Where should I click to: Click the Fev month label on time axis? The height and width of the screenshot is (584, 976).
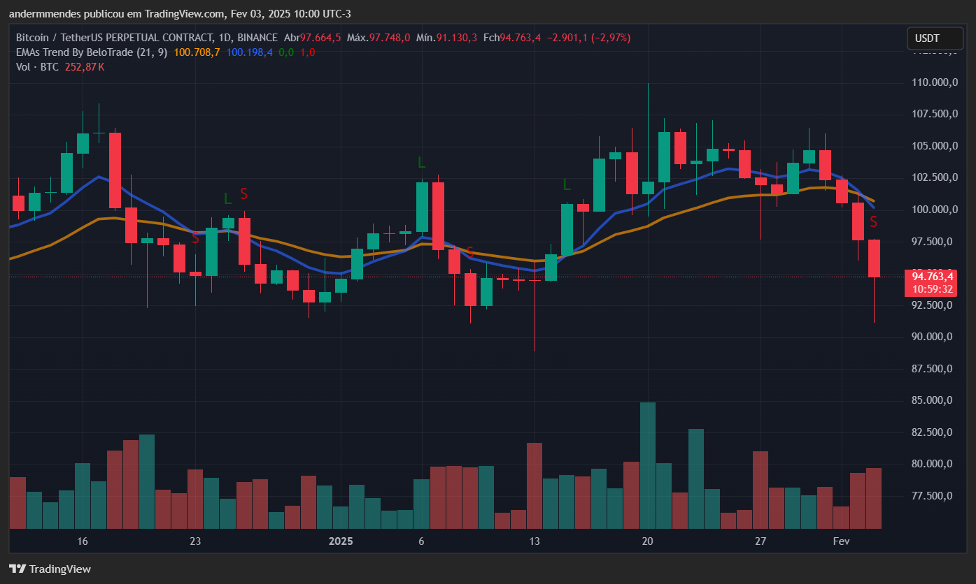(x=841, y=541)
